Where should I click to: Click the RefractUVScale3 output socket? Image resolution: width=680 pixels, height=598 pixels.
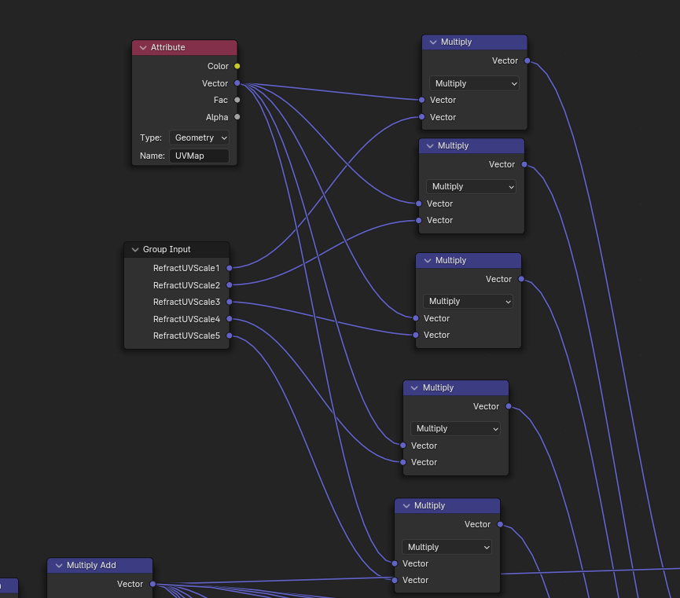click(x=230, y=302)
